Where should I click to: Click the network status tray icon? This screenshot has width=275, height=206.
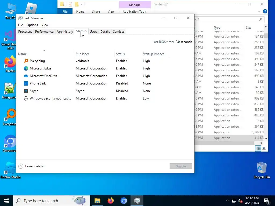point(234,201)
